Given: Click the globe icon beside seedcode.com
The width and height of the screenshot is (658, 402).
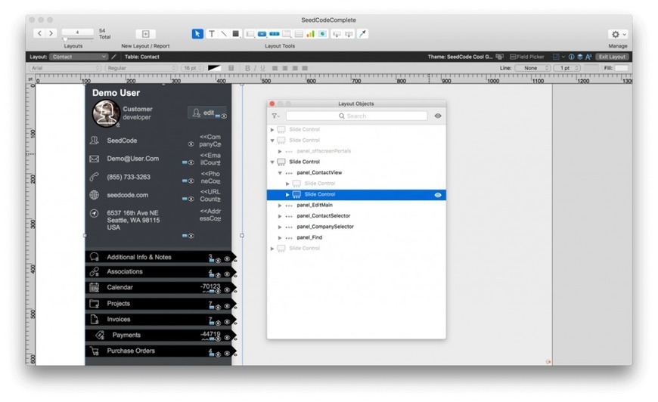Looking at the screenshot, I should (95, 195).
